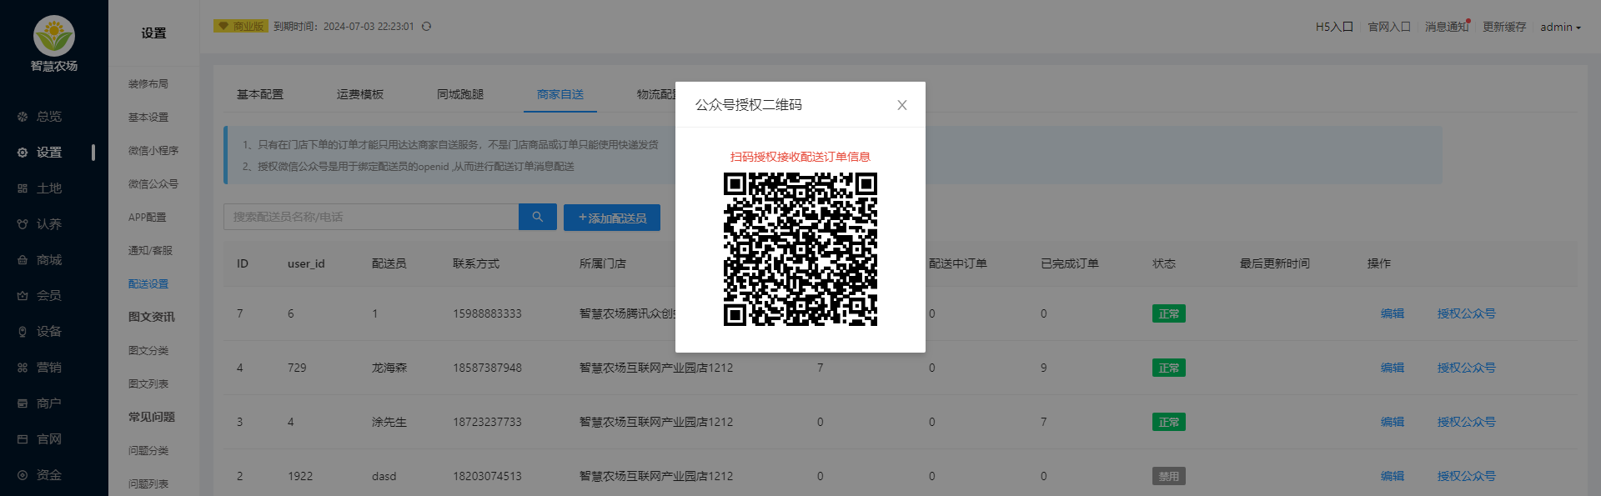Click the 添加配送员 button

[612, 218]
